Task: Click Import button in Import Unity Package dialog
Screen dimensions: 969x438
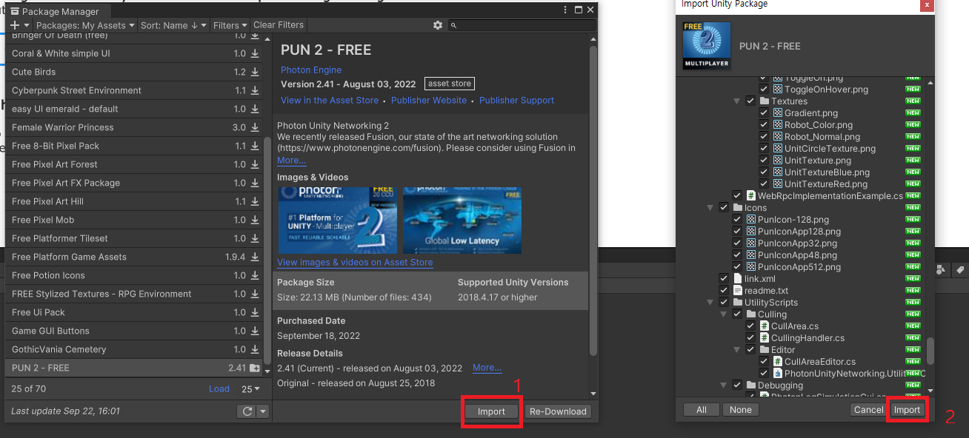Action: (x=907, y=409)
